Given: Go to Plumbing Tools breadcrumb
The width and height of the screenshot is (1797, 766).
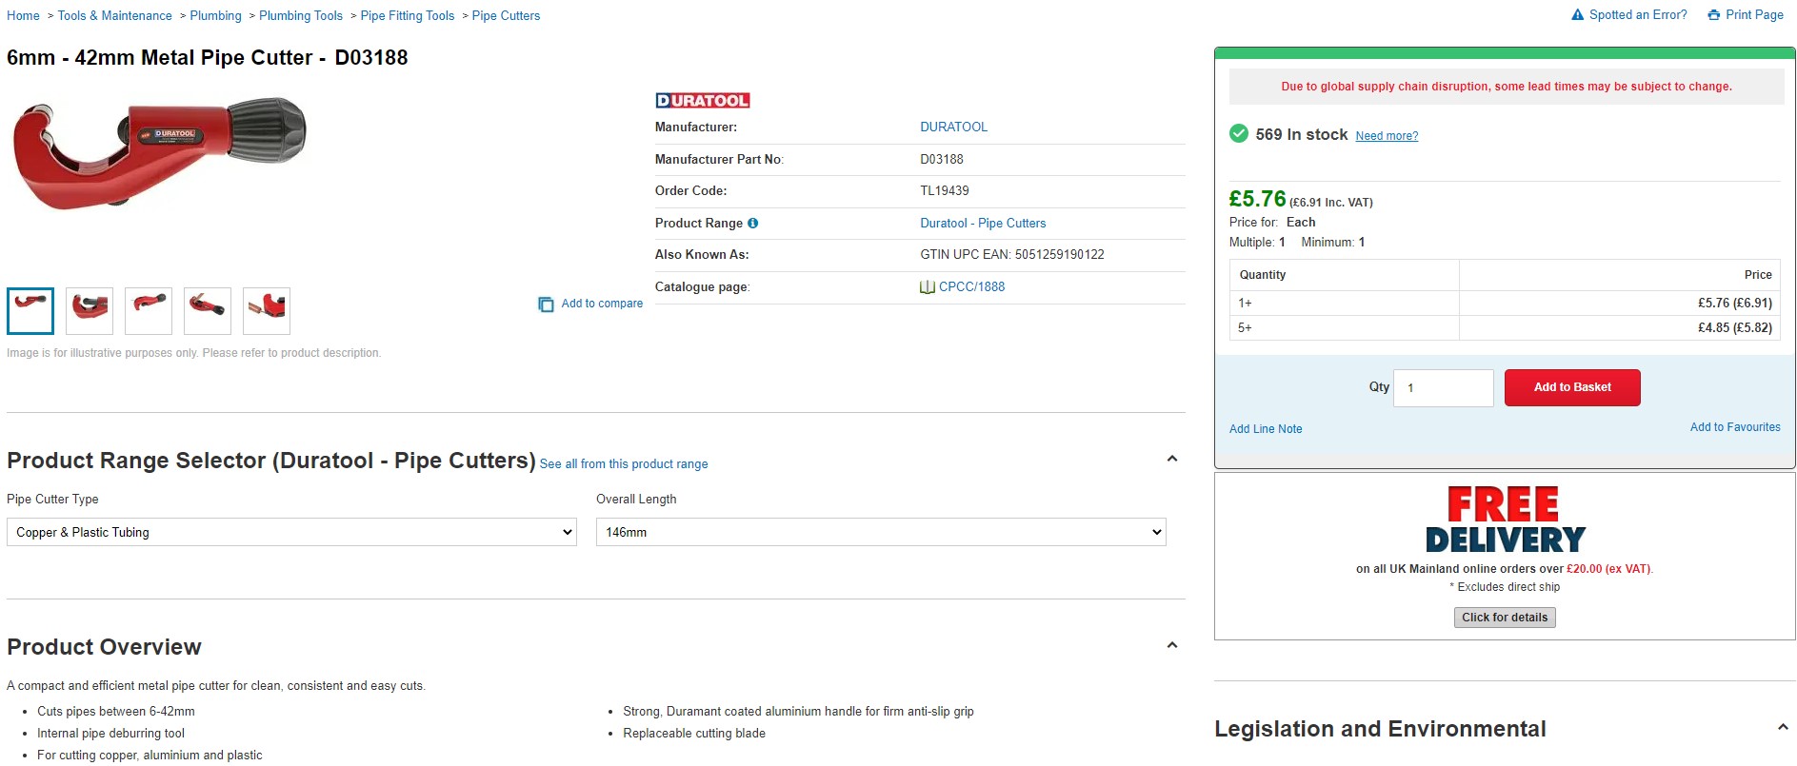Looking at the screenshot, I should [301, 16].
